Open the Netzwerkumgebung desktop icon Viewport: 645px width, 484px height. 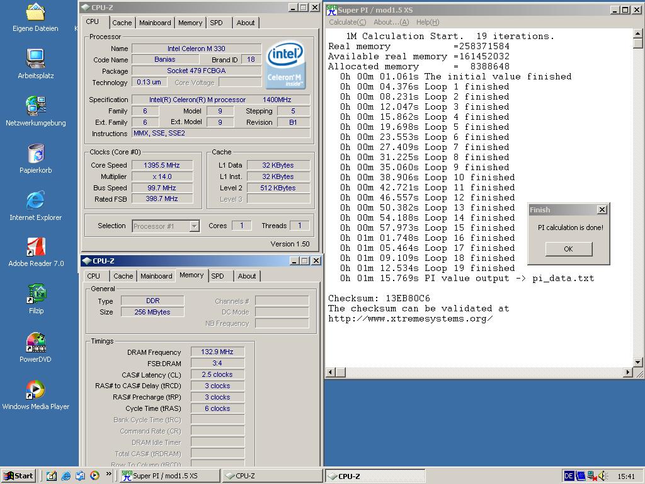pos(35,105)
